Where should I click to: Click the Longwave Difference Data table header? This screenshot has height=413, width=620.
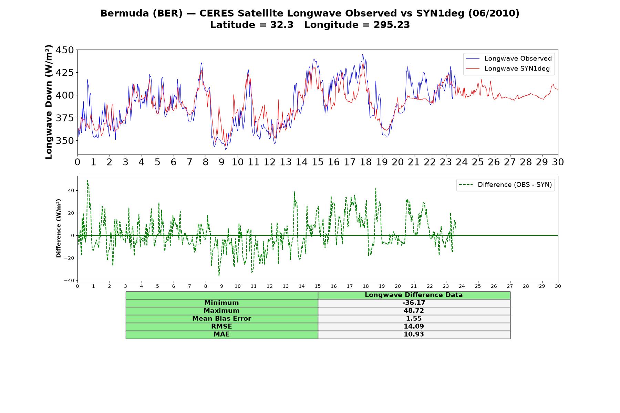(x=414, y=295)
